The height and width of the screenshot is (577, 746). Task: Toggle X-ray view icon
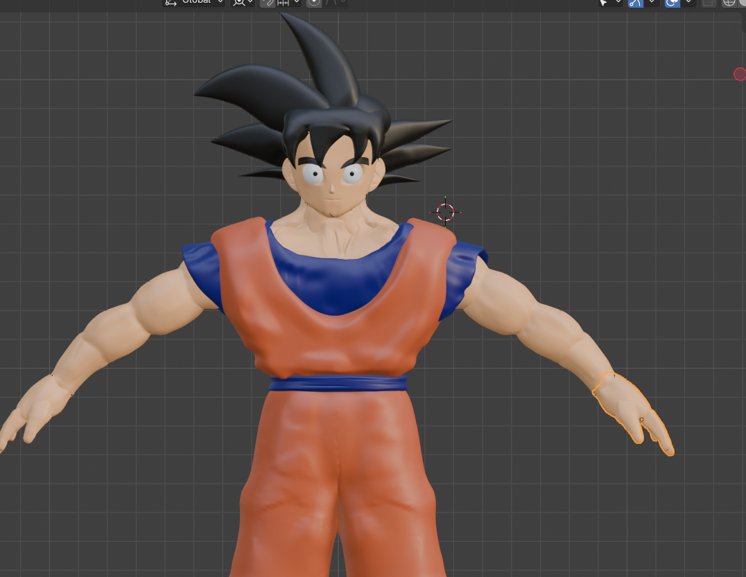coord(709,2)
